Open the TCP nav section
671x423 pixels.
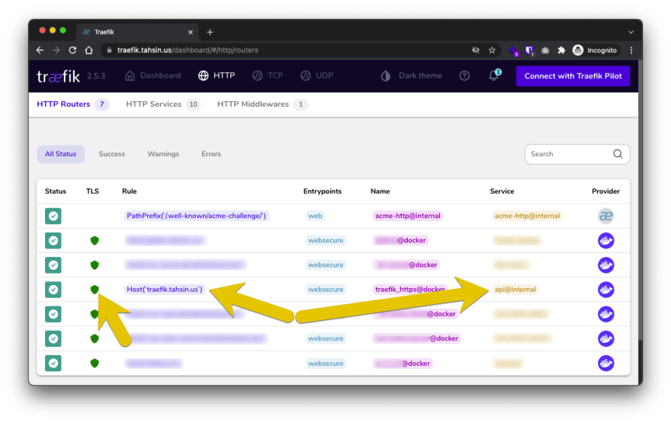pyautogui.click(x=268, y=75)
